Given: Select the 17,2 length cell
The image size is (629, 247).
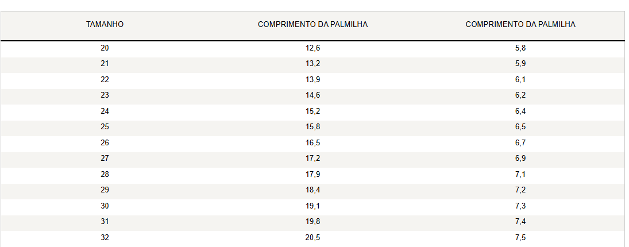Looking at the screenshot, I should [312, 159].
